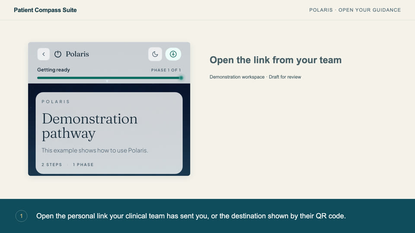
Task: Click the 2 Steps label on card
Action: coord(51,164)
